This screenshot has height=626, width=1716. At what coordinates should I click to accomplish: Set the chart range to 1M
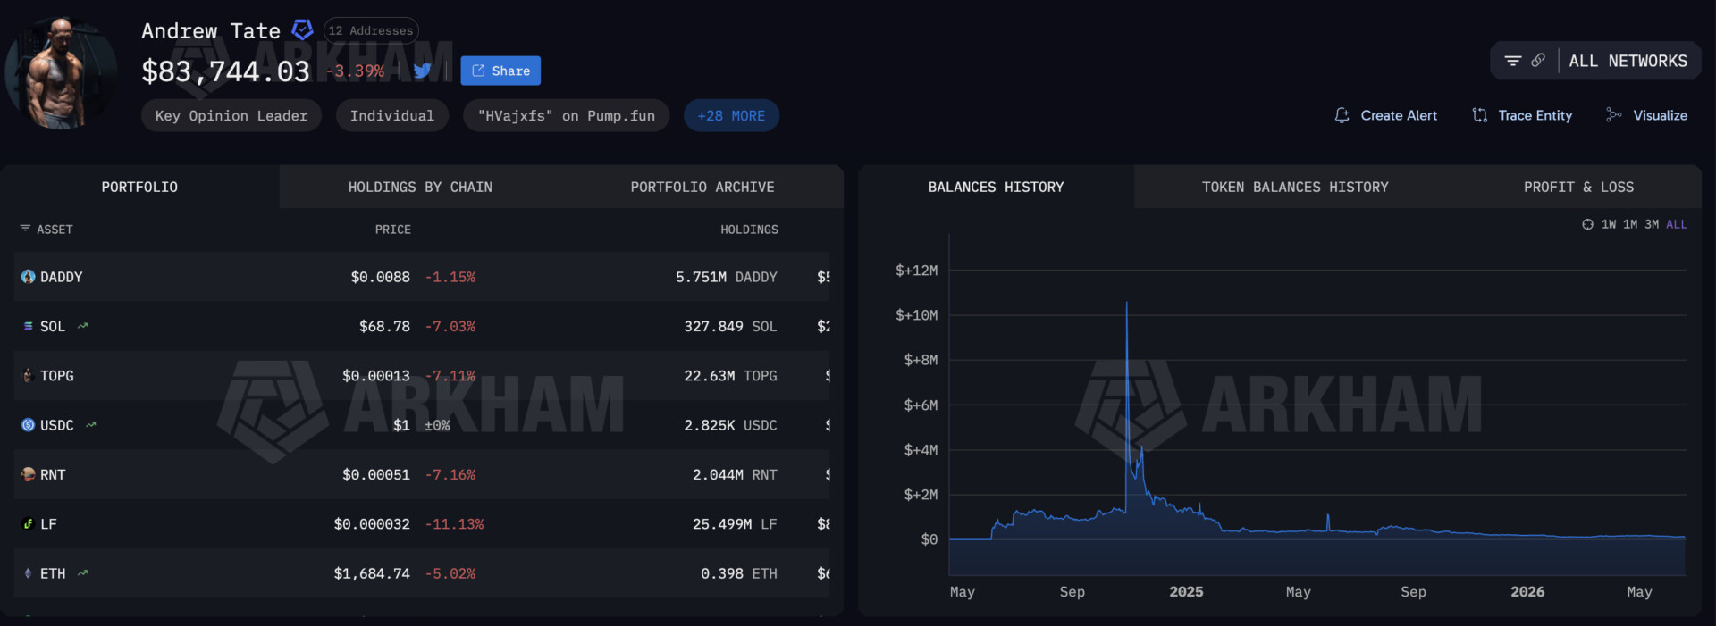[x=1630, y=224]
